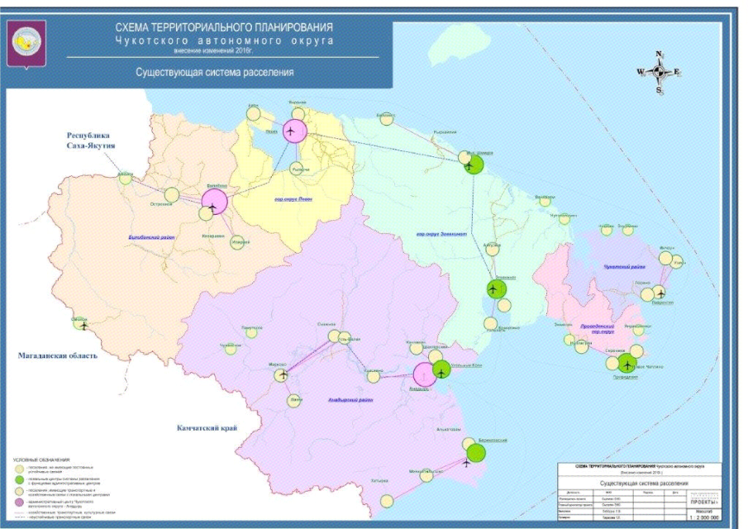Select the Provideniya green airport marker
The image size is (748, 529).
point(627,362)
